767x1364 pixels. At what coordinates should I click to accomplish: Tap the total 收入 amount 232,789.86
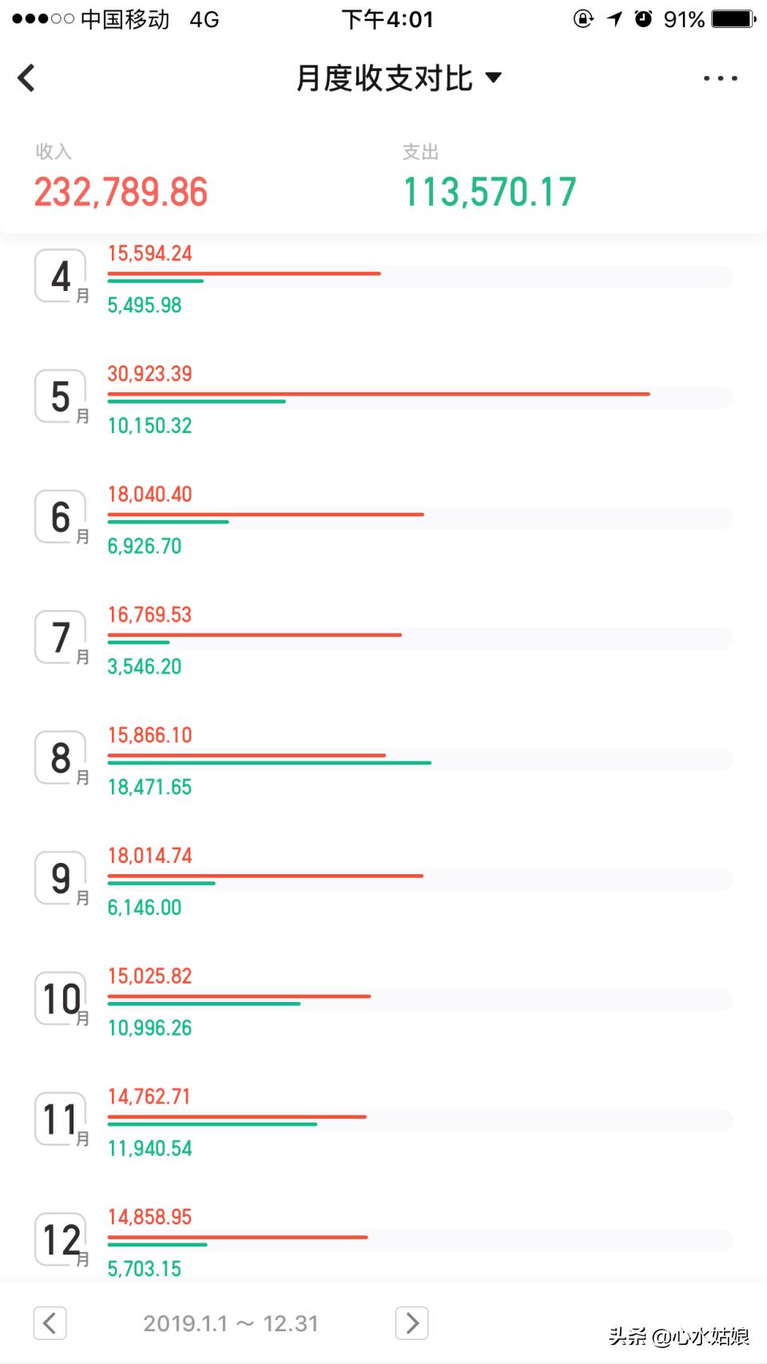point(121,193)
